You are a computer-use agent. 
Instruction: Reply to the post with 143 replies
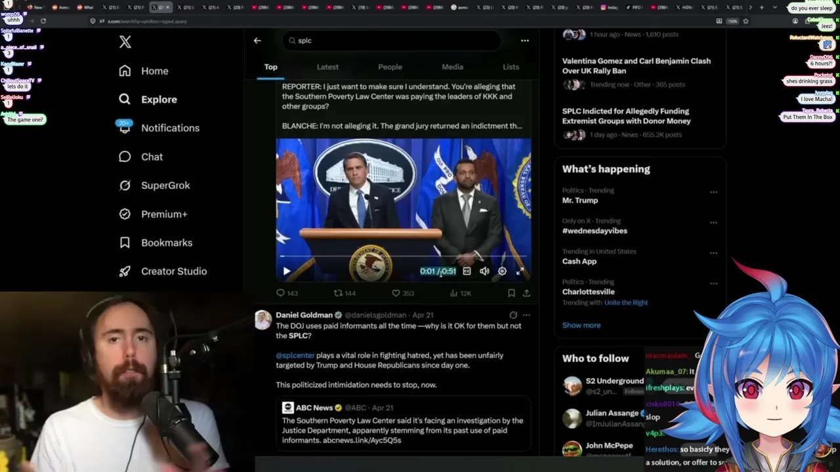(287, 293)
